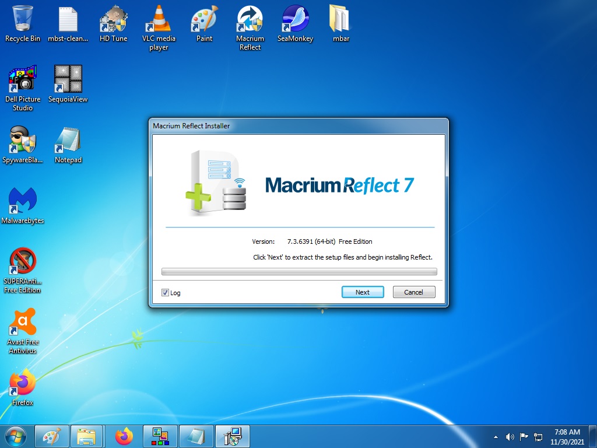Click the installer taskbar button

(x=232, y=436)
